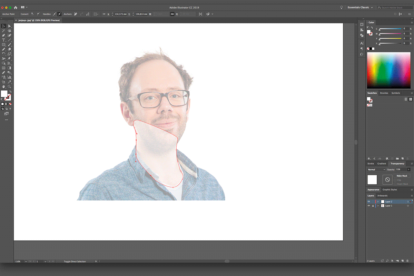Open Transparency panel options menu

411,164
